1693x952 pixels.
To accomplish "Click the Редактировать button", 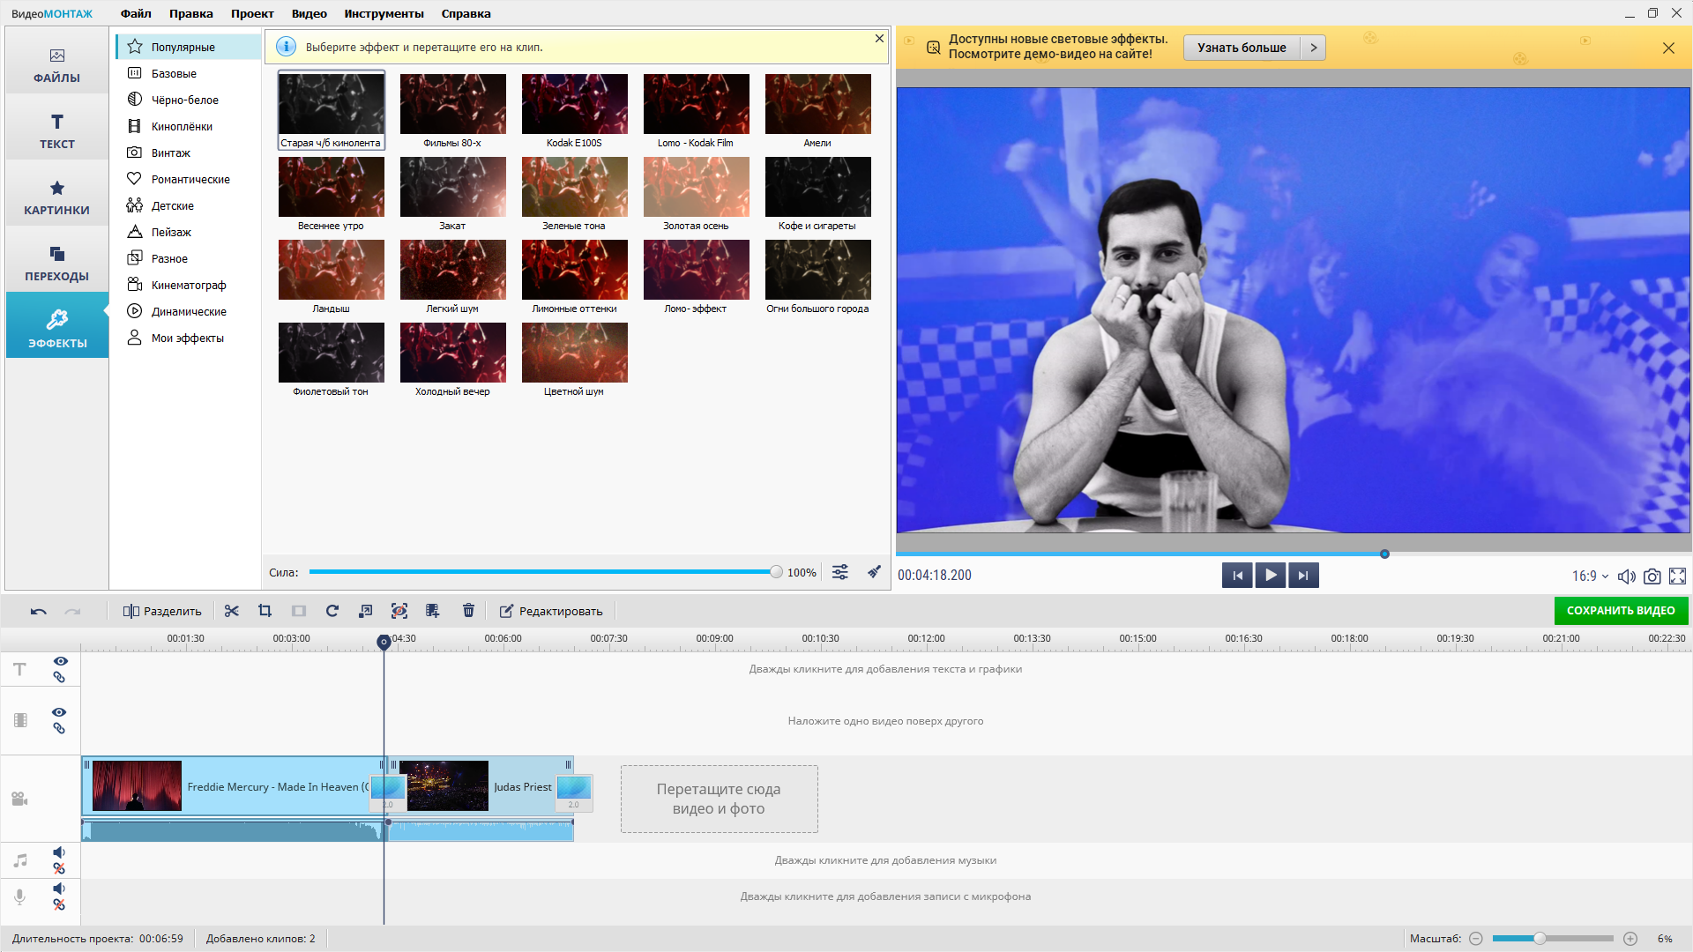I will tap(551, 611).
